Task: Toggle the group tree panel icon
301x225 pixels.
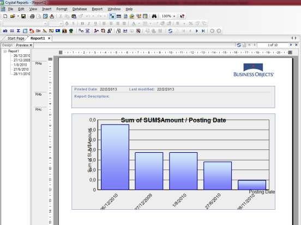Action: 112,16
